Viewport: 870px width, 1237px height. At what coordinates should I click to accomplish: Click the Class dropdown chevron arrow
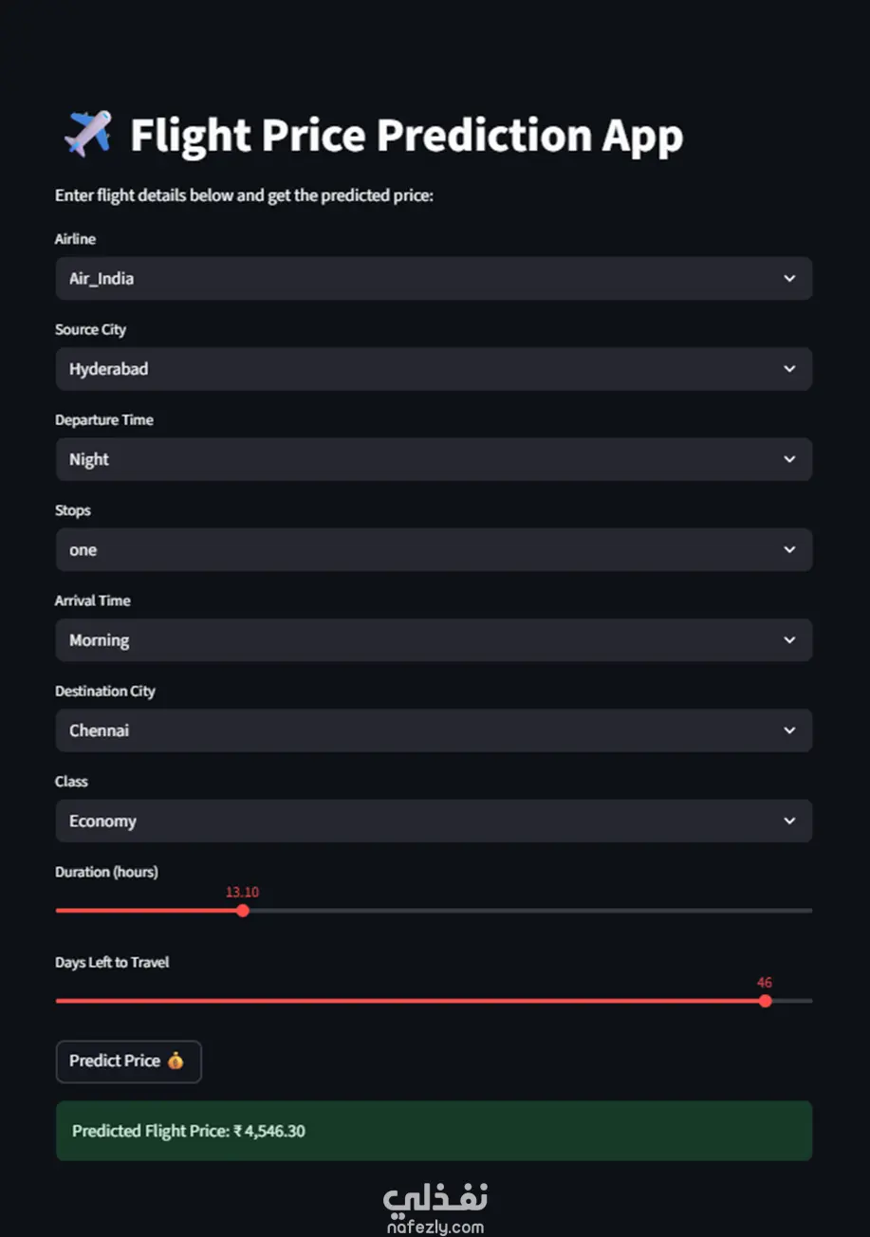[x=789, y=822]
